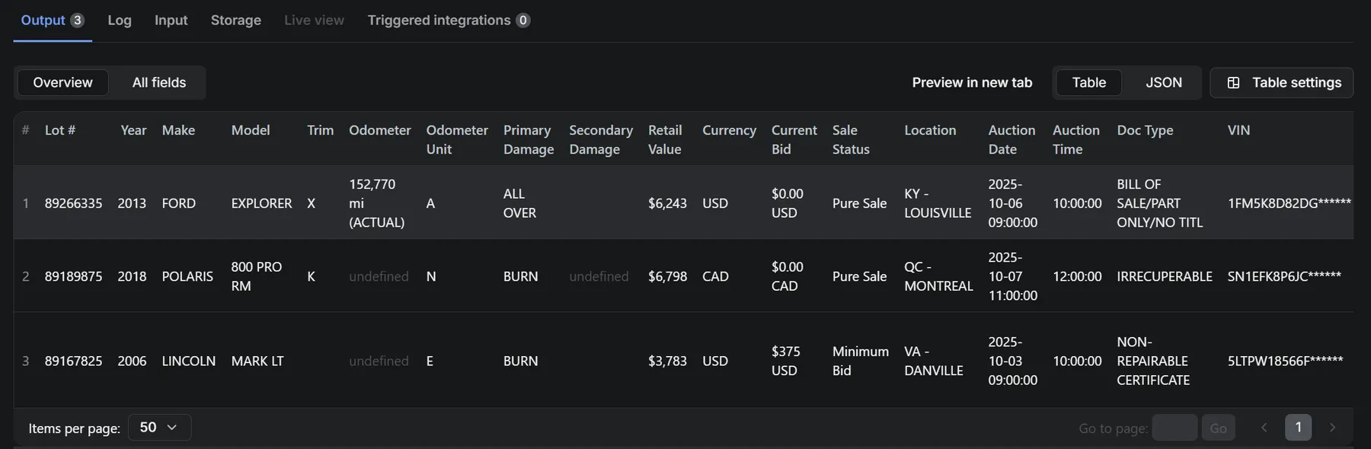1371x449 pixels.
Task: Switch to the Overview view
Action: (62, 82)
